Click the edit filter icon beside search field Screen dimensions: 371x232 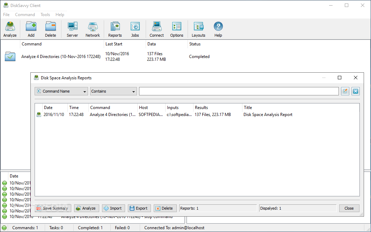[x=345, y=91]
